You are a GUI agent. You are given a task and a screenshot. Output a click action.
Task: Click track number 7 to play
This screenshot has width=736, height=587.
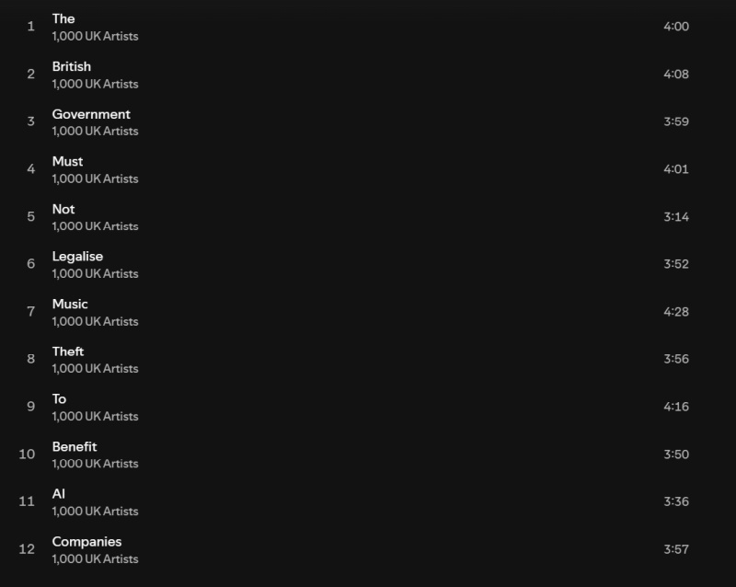pos(31,312)
